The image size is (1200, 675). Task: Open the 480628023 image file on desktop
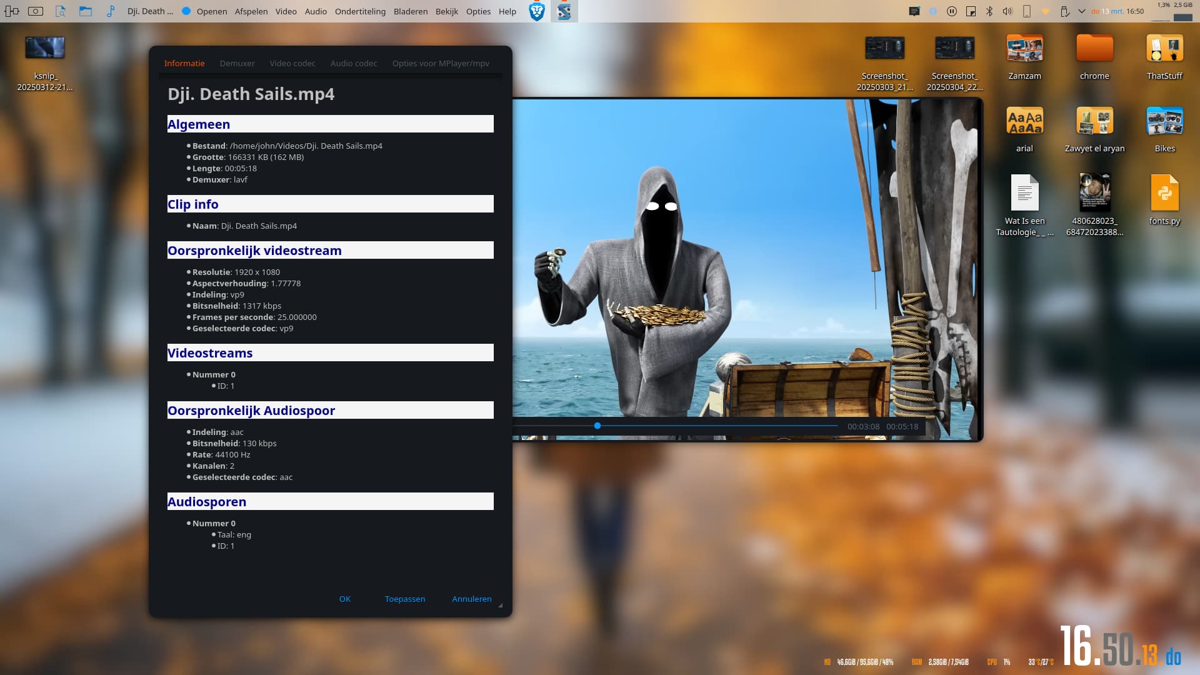click(x=1095, y=206)
